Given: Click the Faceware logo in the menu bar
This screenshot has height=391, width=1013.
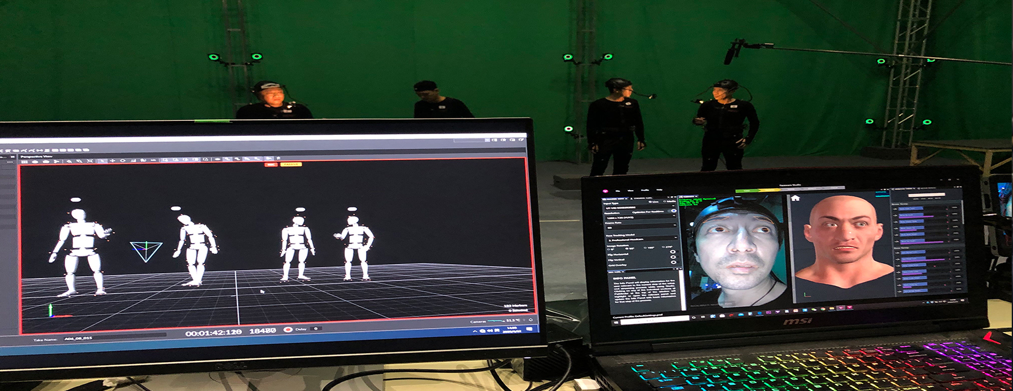Looking at the screenshot, I should tap(605, 191).
